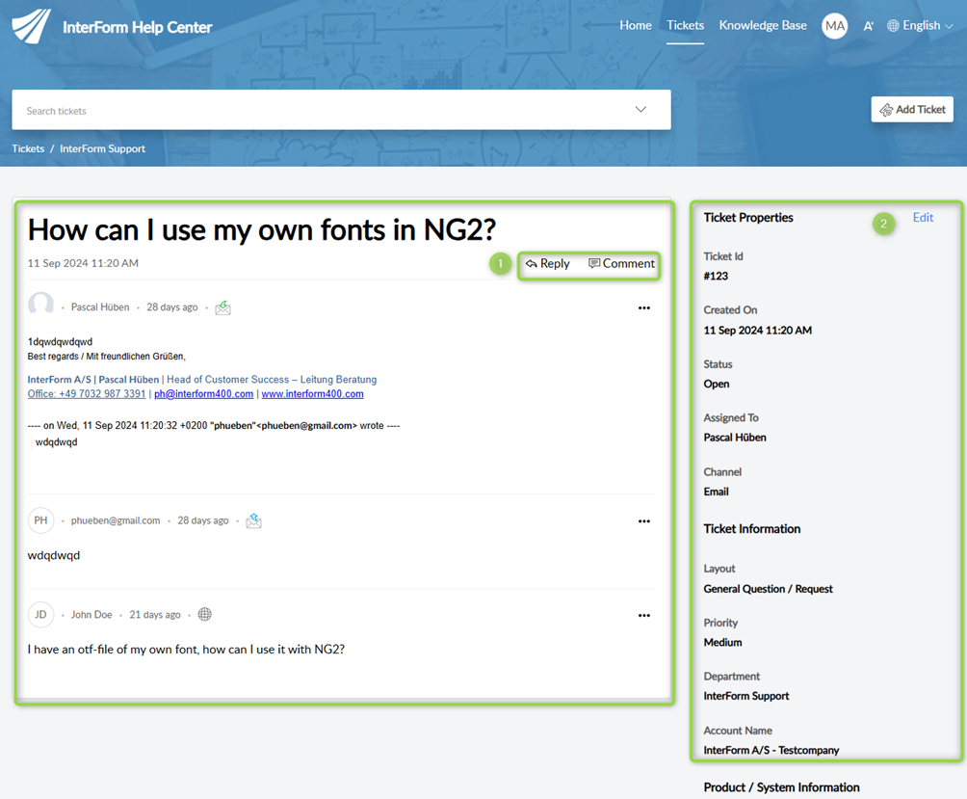Click into the Search tickets field
Screen dimensions: 967x799
(x=341, y=110)
